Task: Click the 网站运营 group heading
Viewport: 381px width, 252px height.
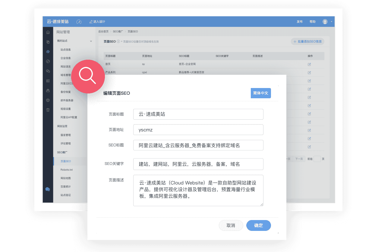Action: (x=62, y=126)
